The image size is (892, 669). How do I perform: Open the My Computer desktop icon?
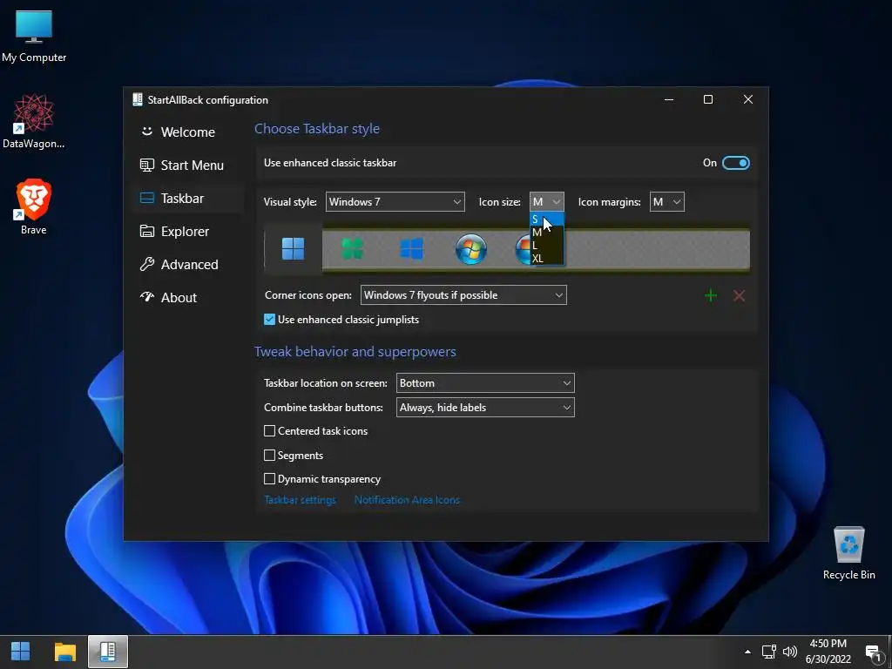[x=34, y=37]
